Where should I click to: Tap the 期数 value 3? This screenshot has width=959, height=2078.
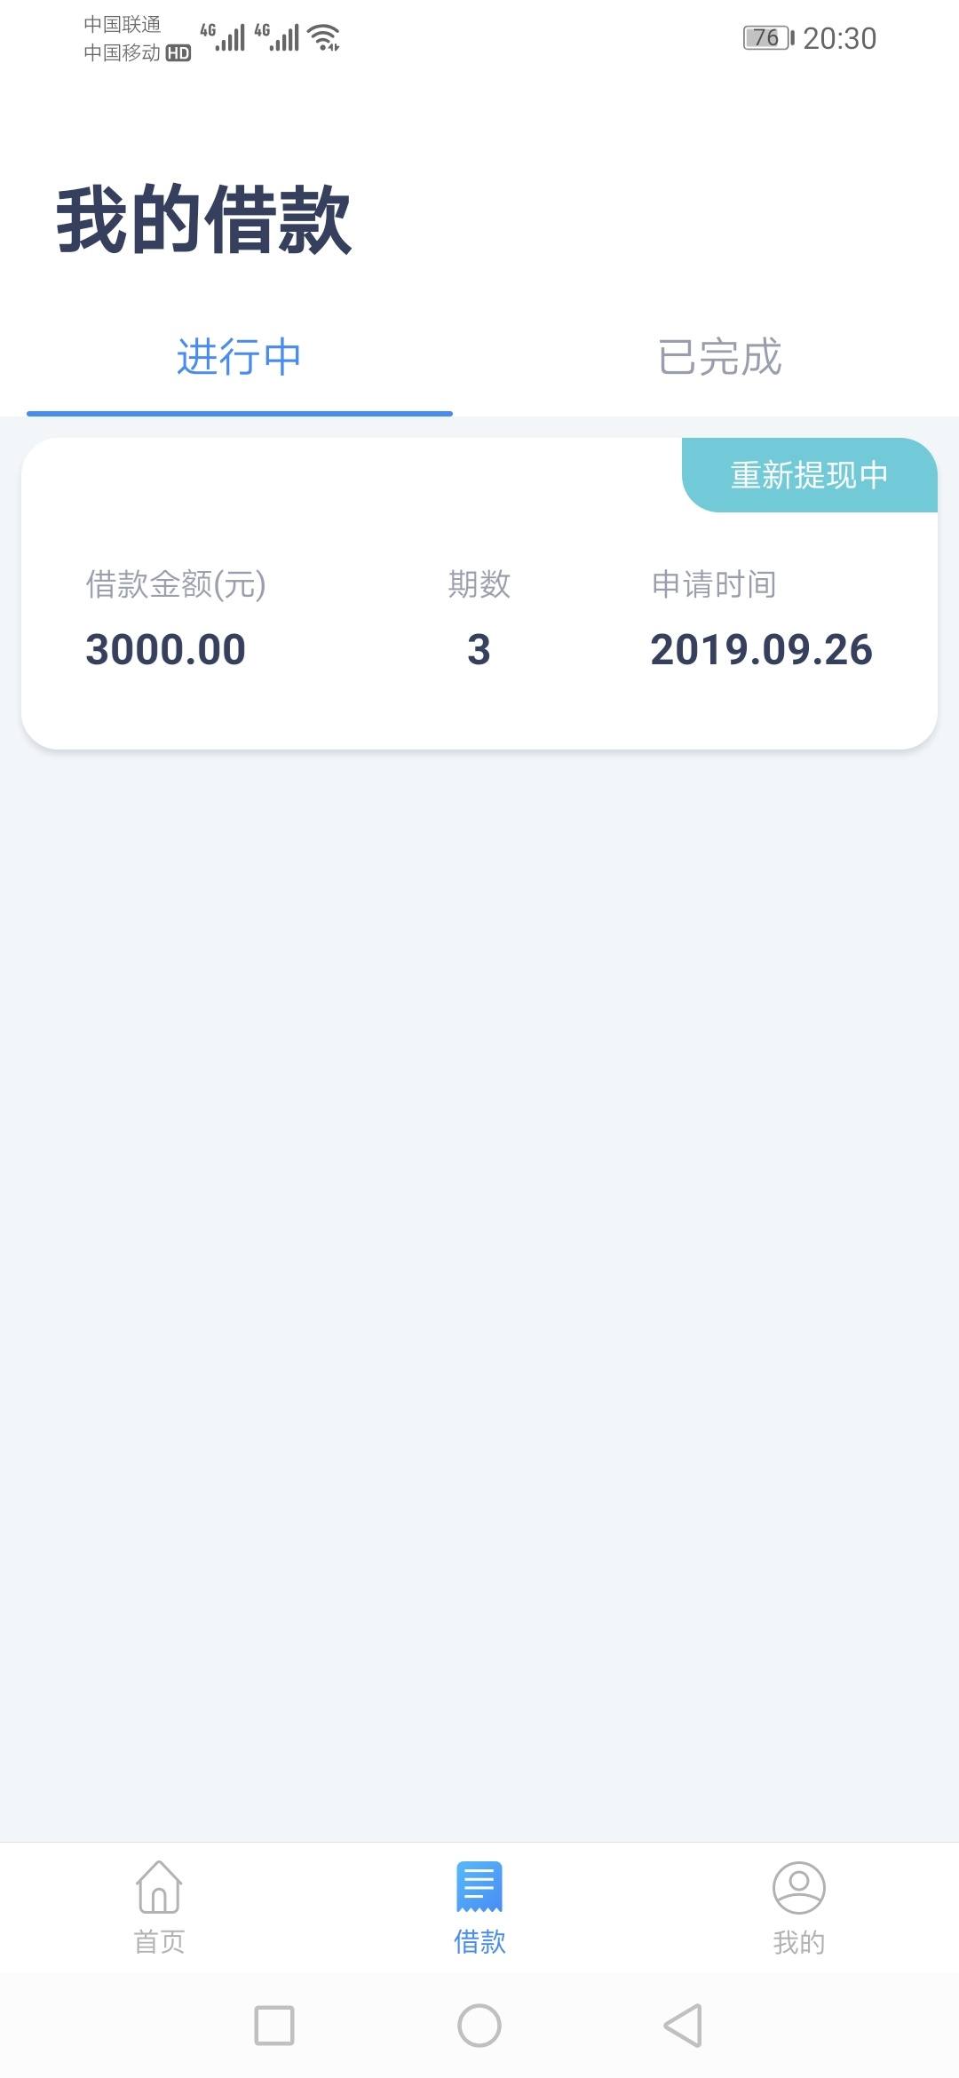tap(479, 649)
